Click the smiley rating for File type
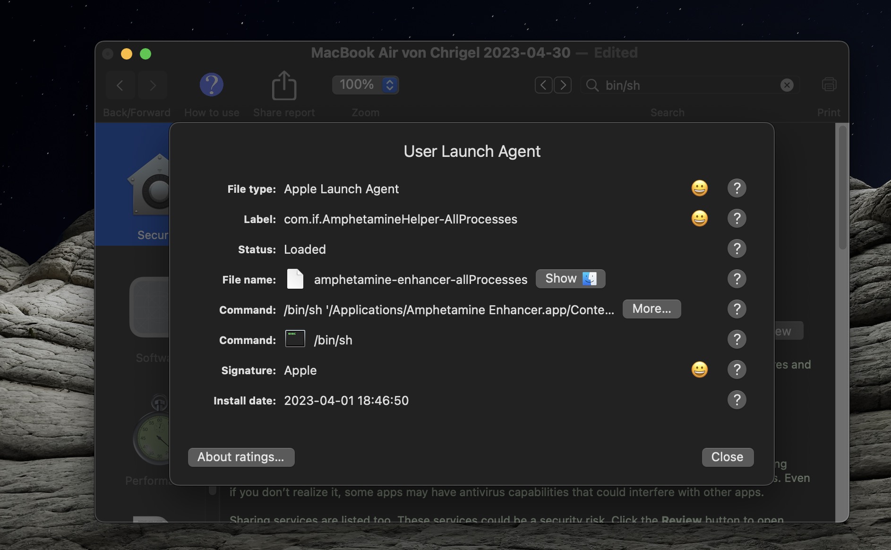Viewport: 891px width, 550px height. tap(700, 188)
